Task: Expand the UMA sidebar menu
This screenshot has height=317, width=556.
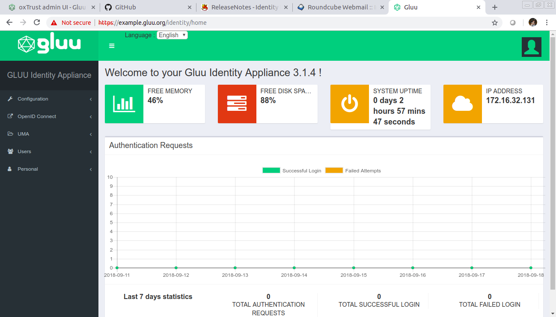Action: (x=24, y=134)
